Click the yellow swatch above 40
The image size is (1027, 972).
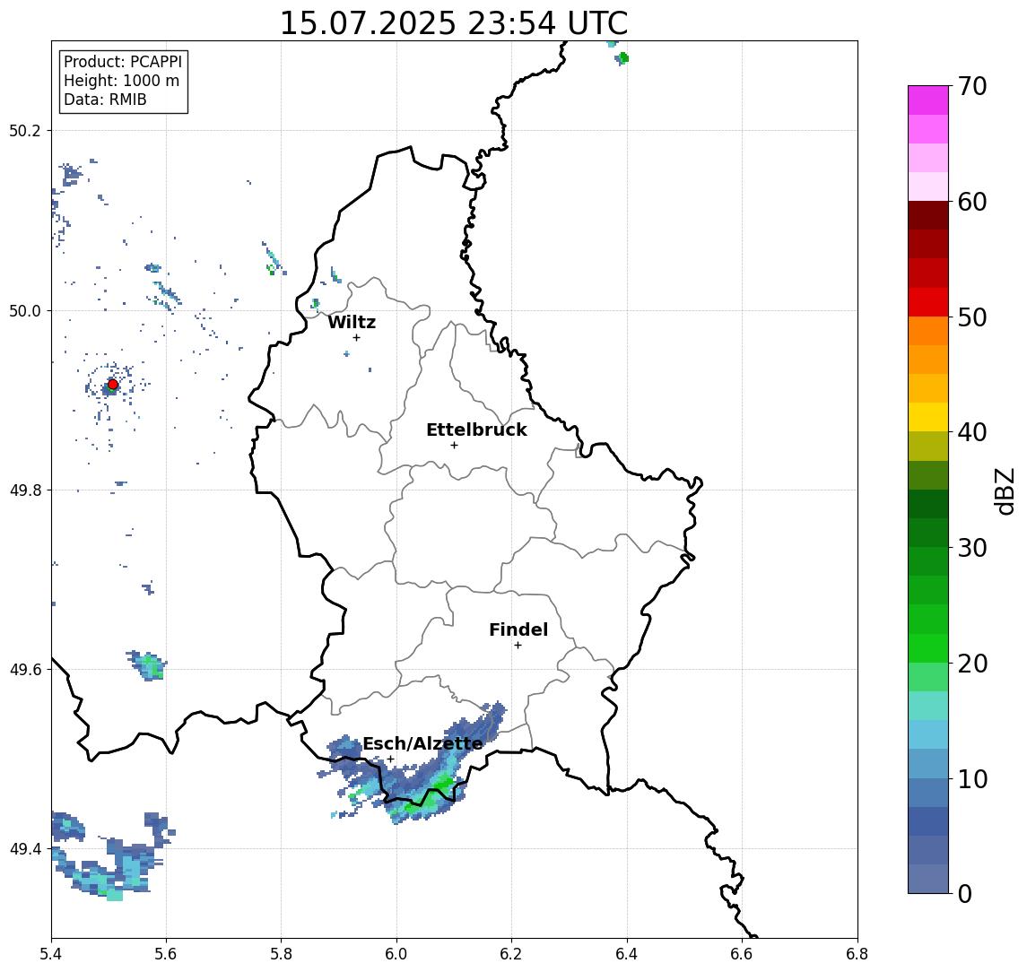(x=928, y=417)
